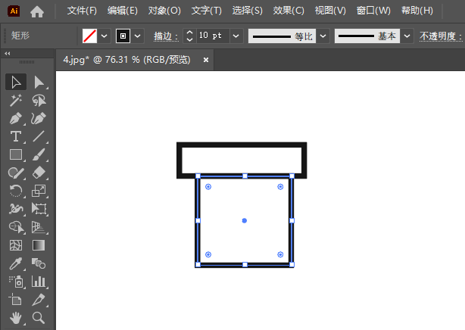Choose the Blend tool
The width and height of the screenshot is (465, 330).
pos(39,263)
